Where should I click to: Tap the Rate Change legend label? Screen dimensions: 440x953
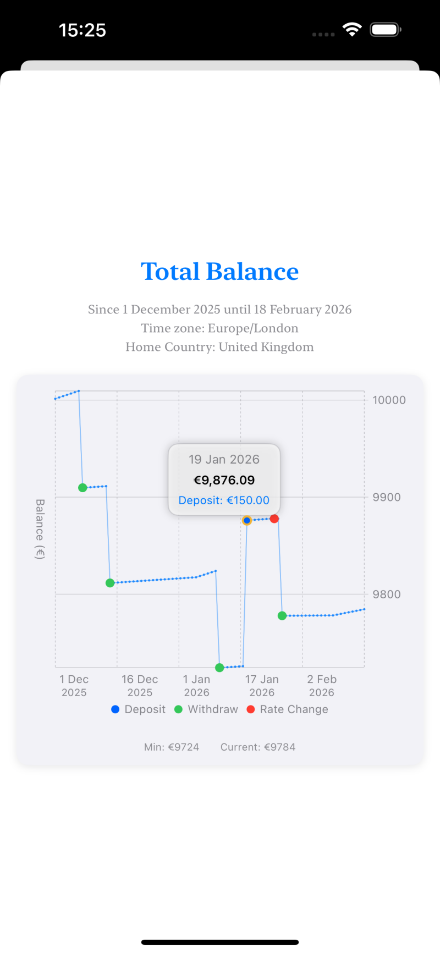coord(294,709)
